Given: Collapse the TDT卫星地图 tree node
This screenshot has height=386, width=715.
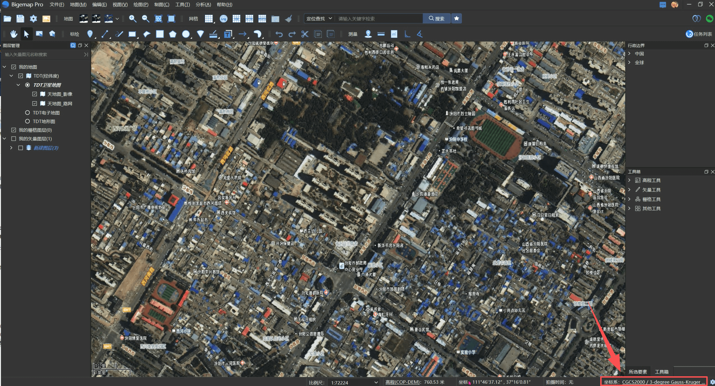Looking at the screenshot, I should [18, 85].
